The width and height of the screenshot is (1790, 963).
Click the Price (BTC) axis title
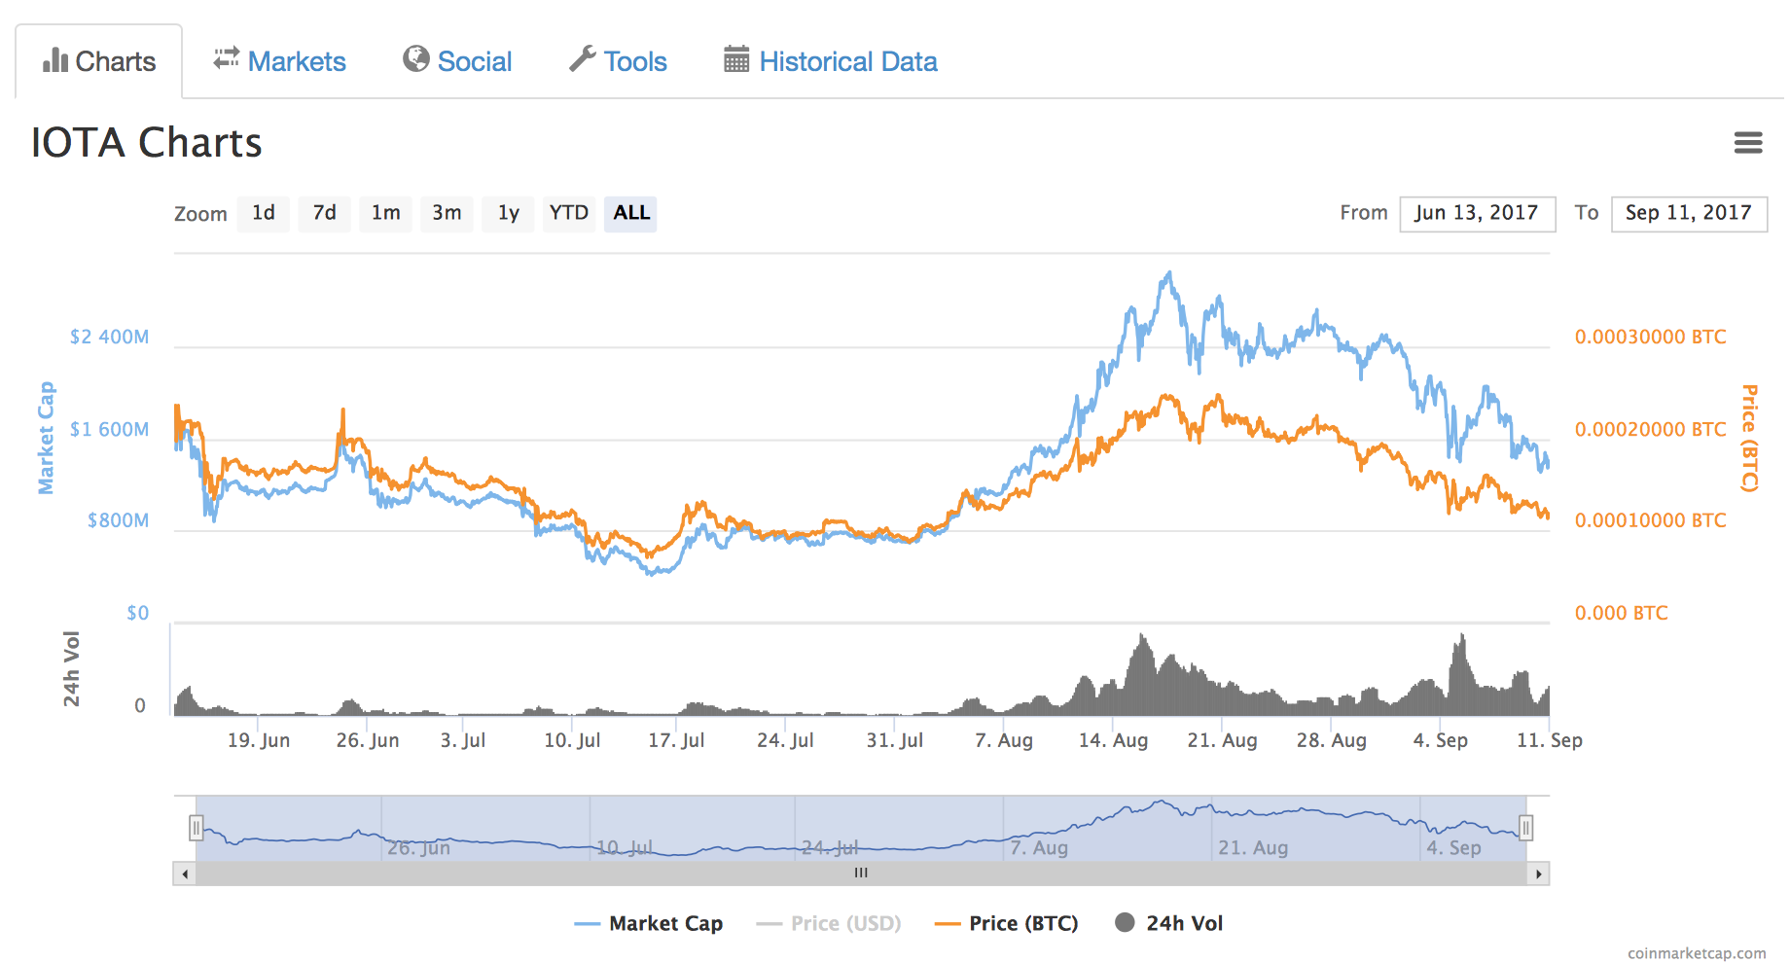[x=1749, y=438]
